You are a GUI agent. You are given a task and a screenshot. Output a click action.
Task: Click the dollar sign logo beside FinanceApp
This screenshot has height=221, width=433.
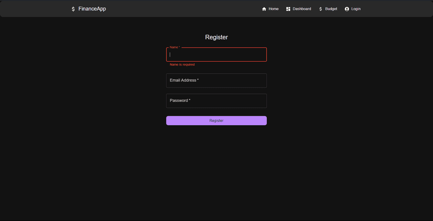pyautogui.click(x=73, y=9)
